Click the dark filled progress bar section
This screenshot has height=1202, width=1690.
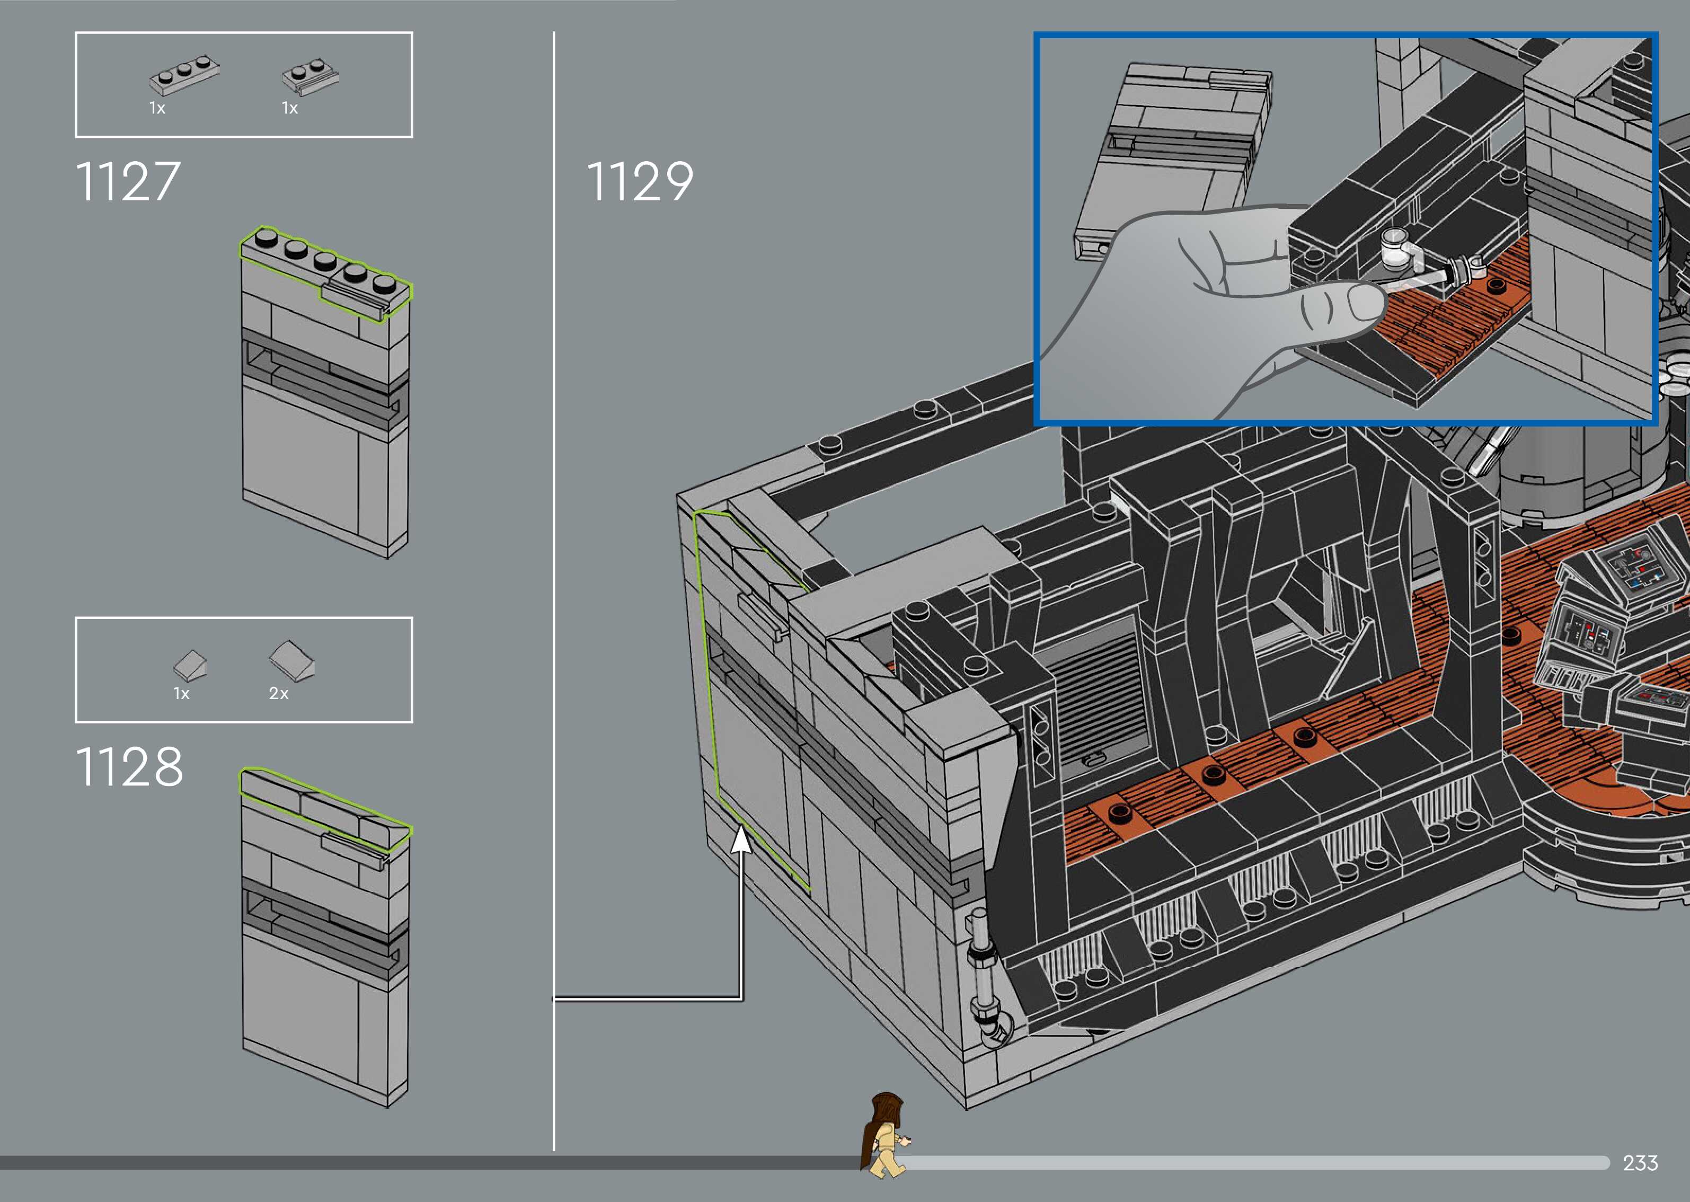(429, 1163)
